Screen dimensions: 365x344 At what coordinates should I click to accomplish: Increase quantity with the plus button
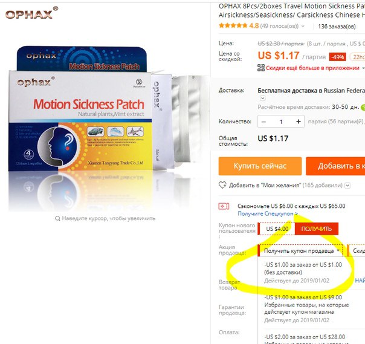[299, 122]
